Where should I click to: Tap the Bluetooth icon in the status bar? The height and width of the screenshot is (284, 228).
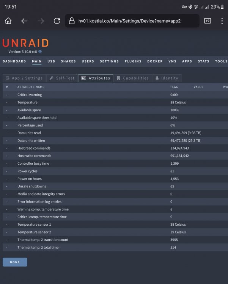(190, 7)
